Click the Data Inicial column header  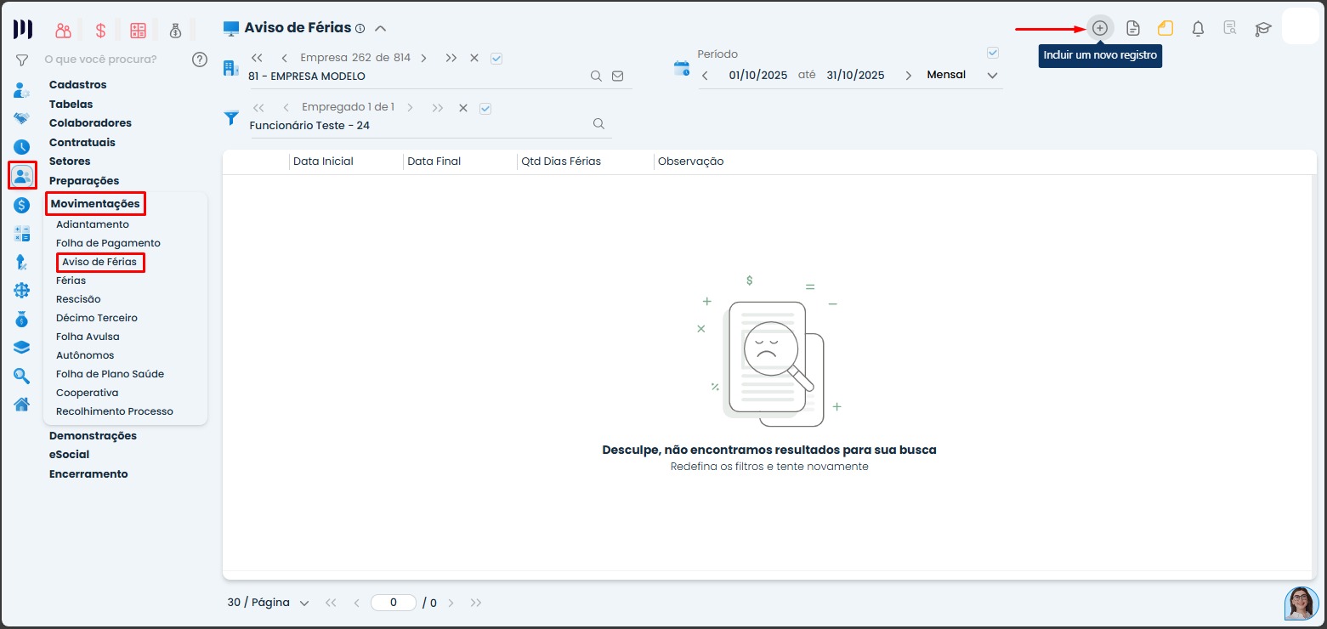[x=323, y=161]
